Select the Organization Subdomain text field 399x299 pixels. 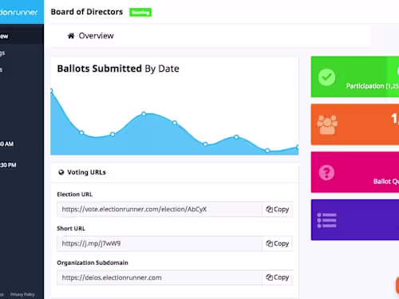[x=160, y=277]
